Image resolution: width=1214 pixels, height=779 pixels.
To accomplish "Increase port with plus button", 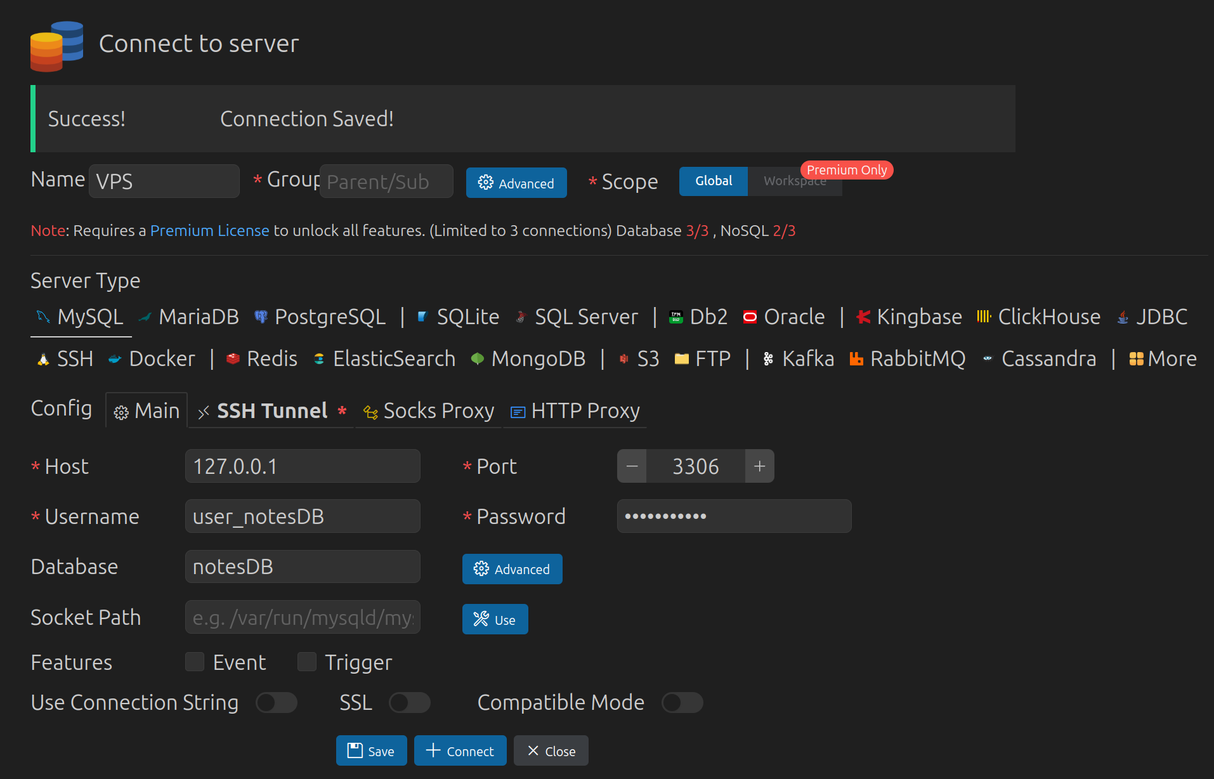I will coord(759,466).
